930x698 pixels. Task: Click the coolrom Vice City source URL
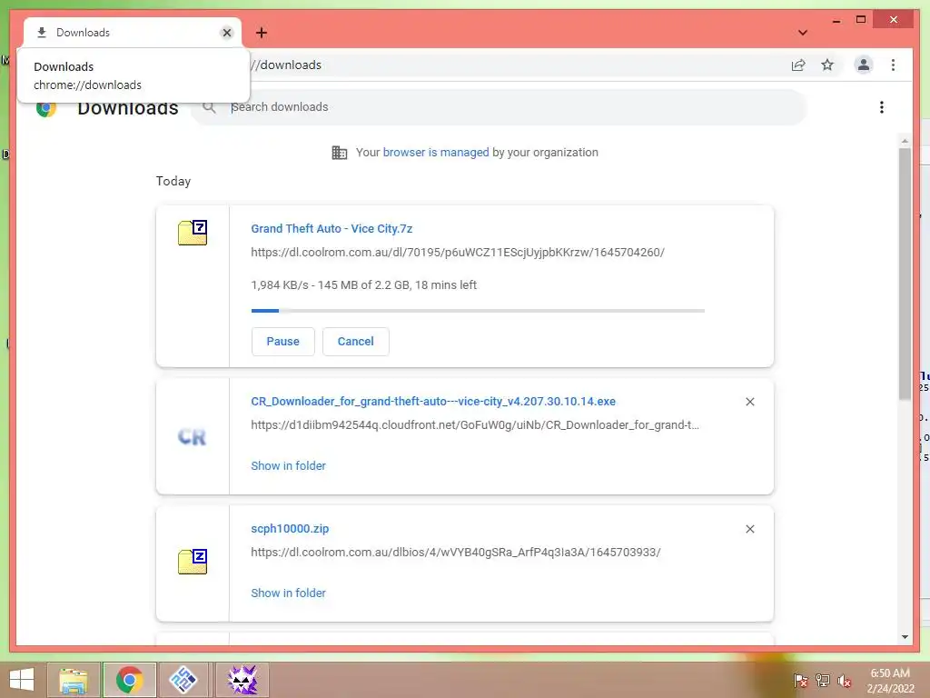[458, 253]
